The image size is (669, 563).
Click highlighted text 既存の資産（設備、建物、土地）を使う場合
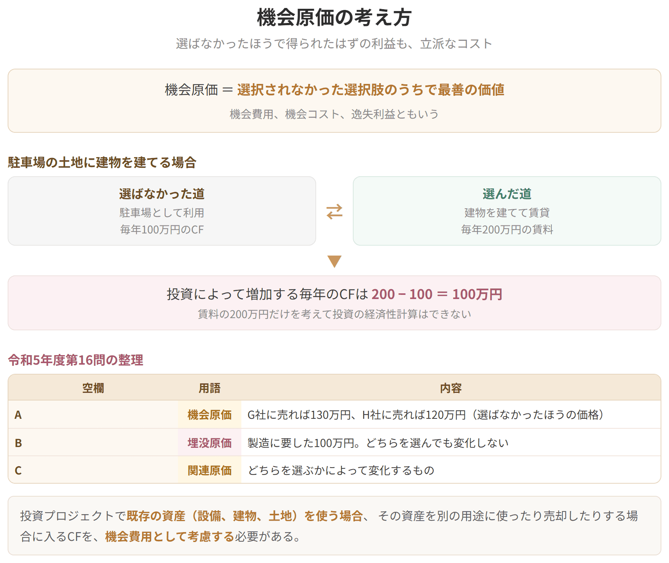(245, 516)
